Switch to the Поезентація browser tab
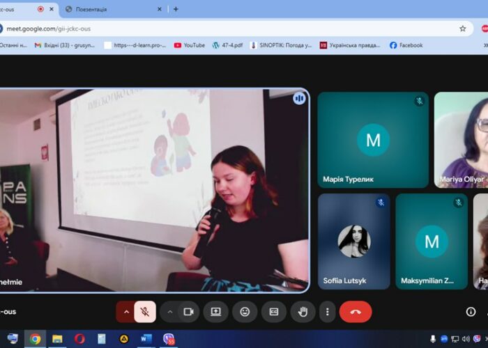 click(x=112, y=9)
